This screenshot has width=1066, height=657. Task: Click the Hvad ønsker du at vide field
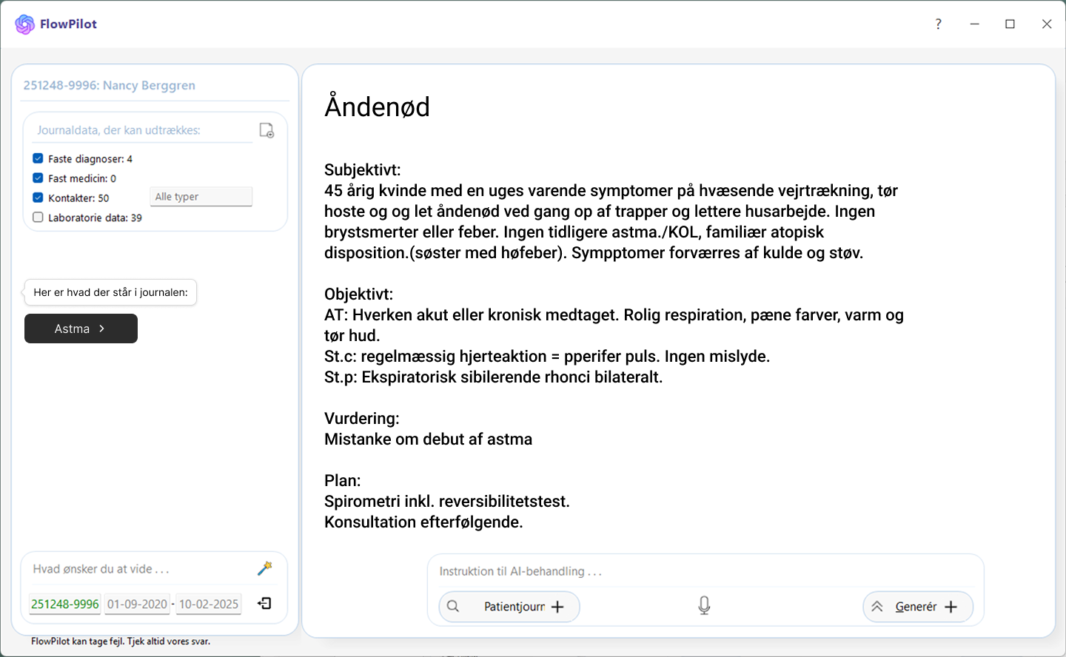[x=141, y=569]
